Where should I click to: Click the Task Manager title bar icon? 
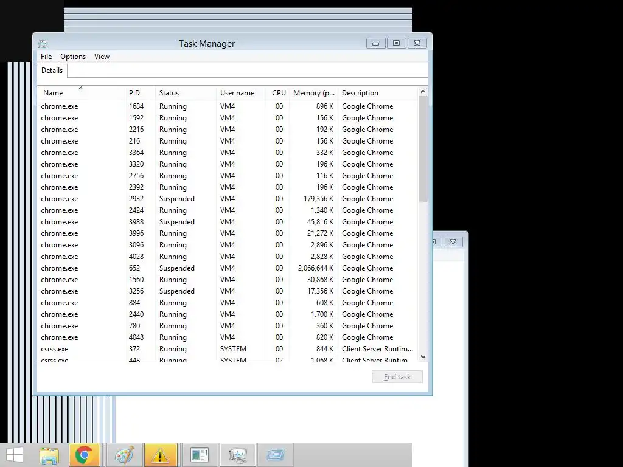(43, 44)
